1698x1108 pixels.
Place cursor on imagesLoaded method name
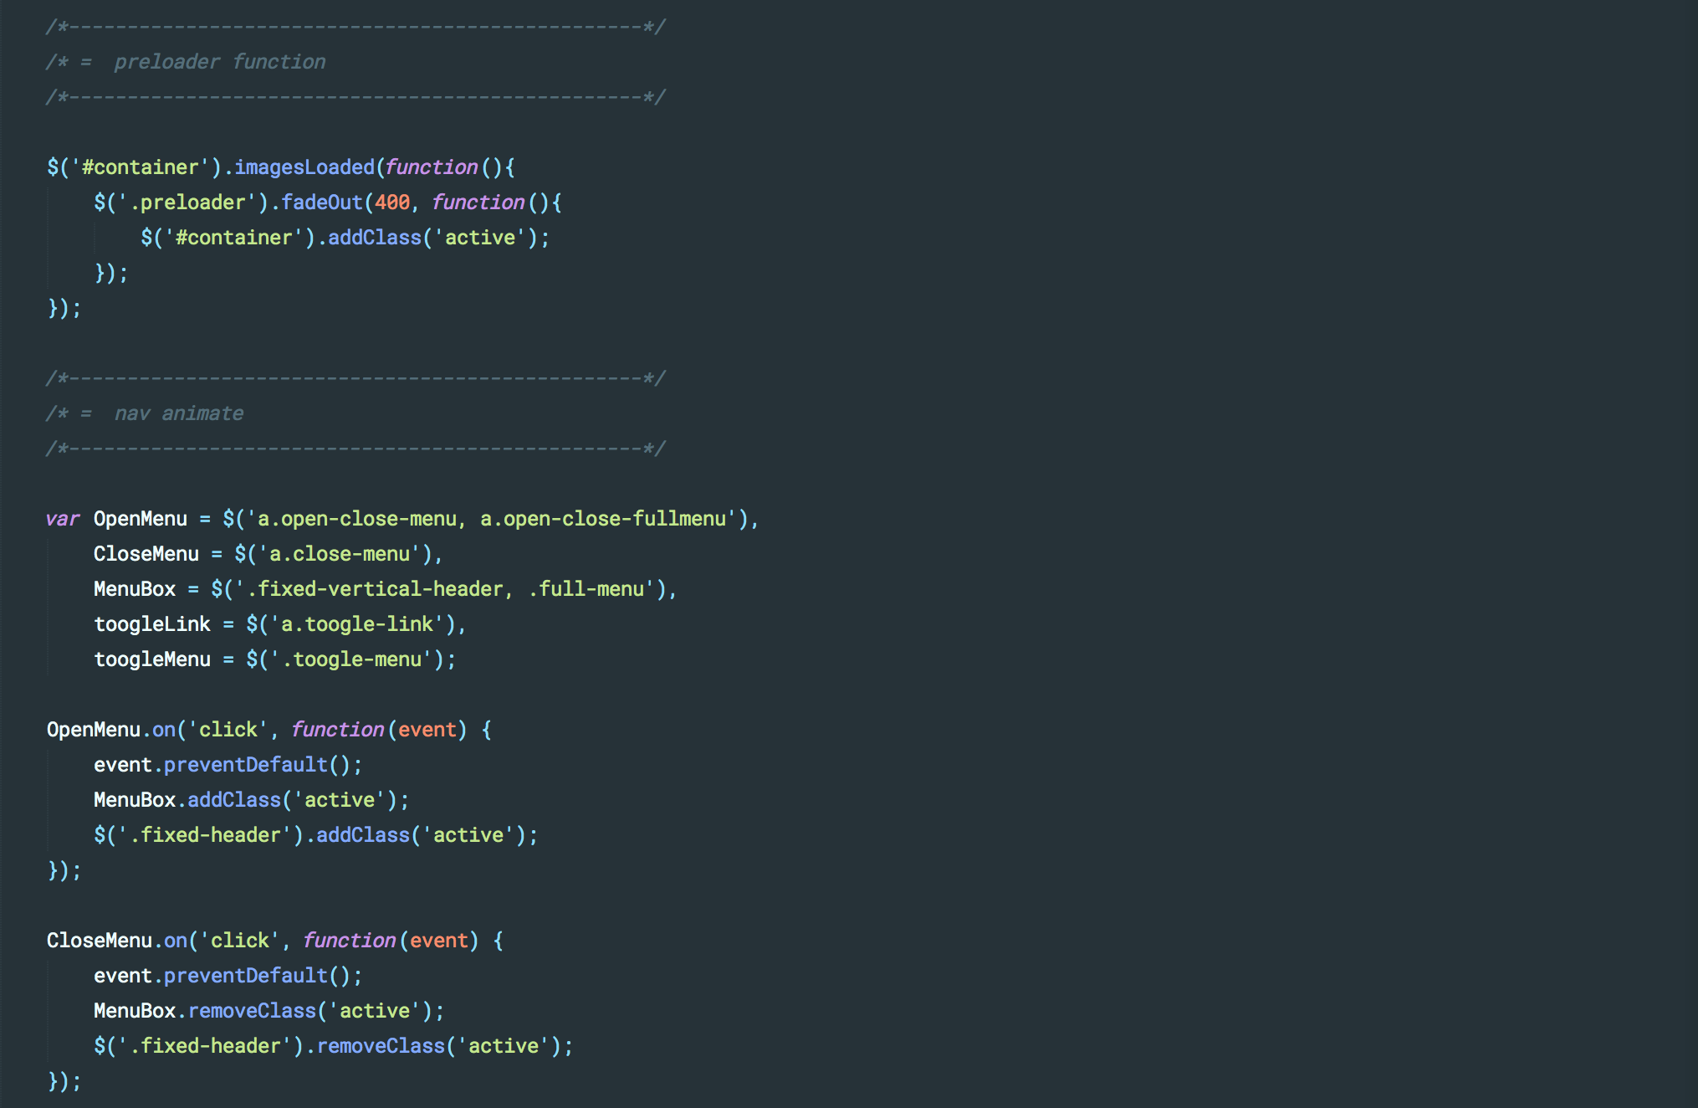click(304, 167)
